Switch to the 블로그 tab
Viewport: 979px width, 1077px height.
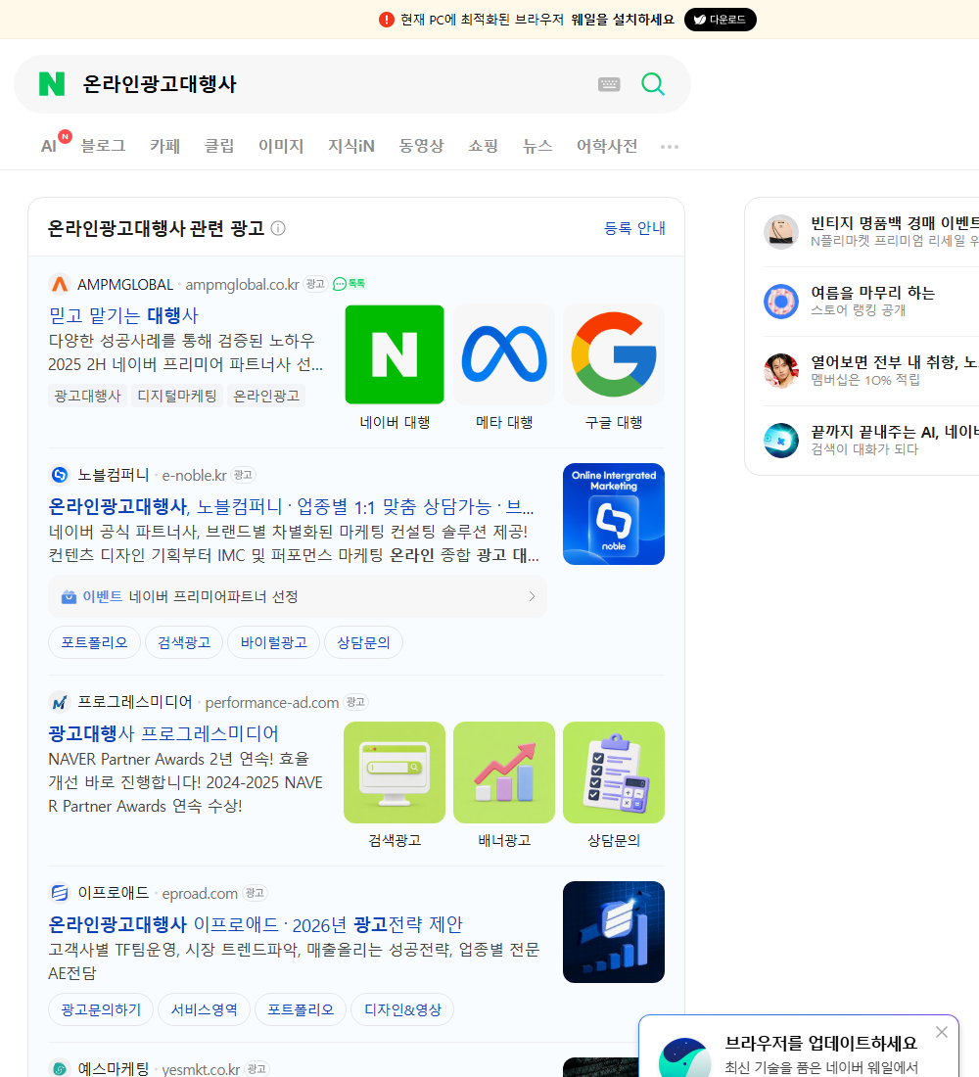coord(103,146)
